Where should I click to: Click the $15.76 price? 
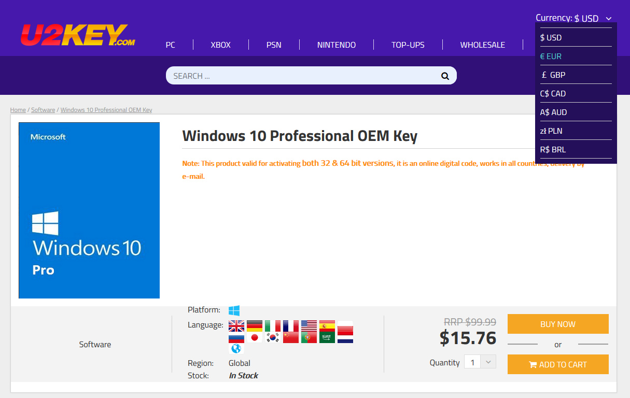pos(468,338)
